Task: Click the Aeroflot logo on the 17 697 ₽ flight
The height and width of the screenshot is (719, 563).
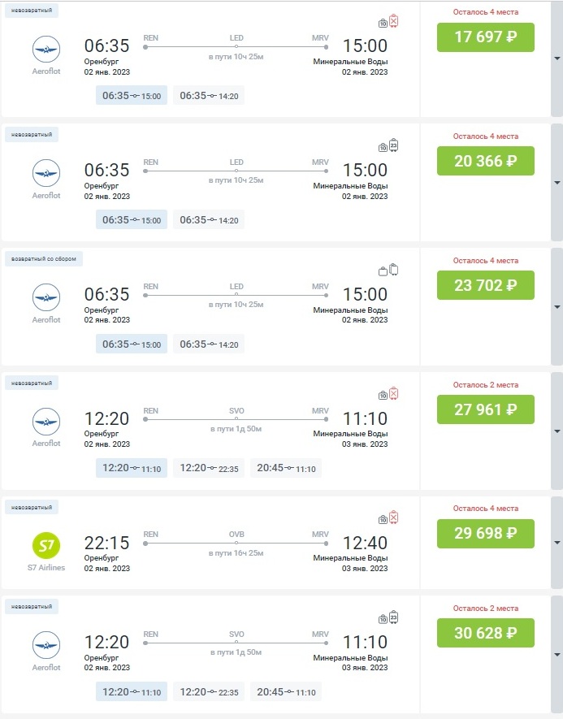Action: point(46,50)
